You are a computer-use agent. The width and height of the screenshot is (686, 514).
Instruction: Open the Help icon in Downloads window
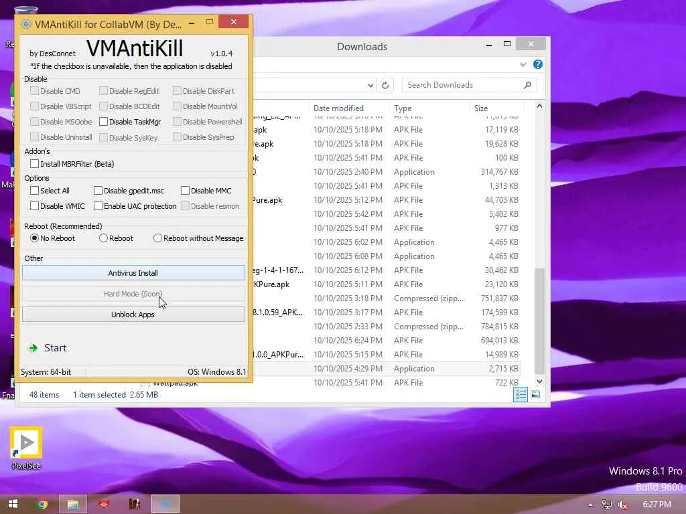coord(538,65)
